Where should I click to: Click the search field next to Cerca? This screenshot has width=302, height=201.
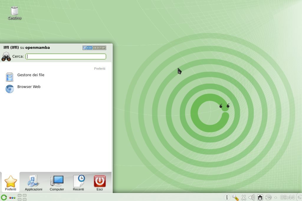pos(66,56)
